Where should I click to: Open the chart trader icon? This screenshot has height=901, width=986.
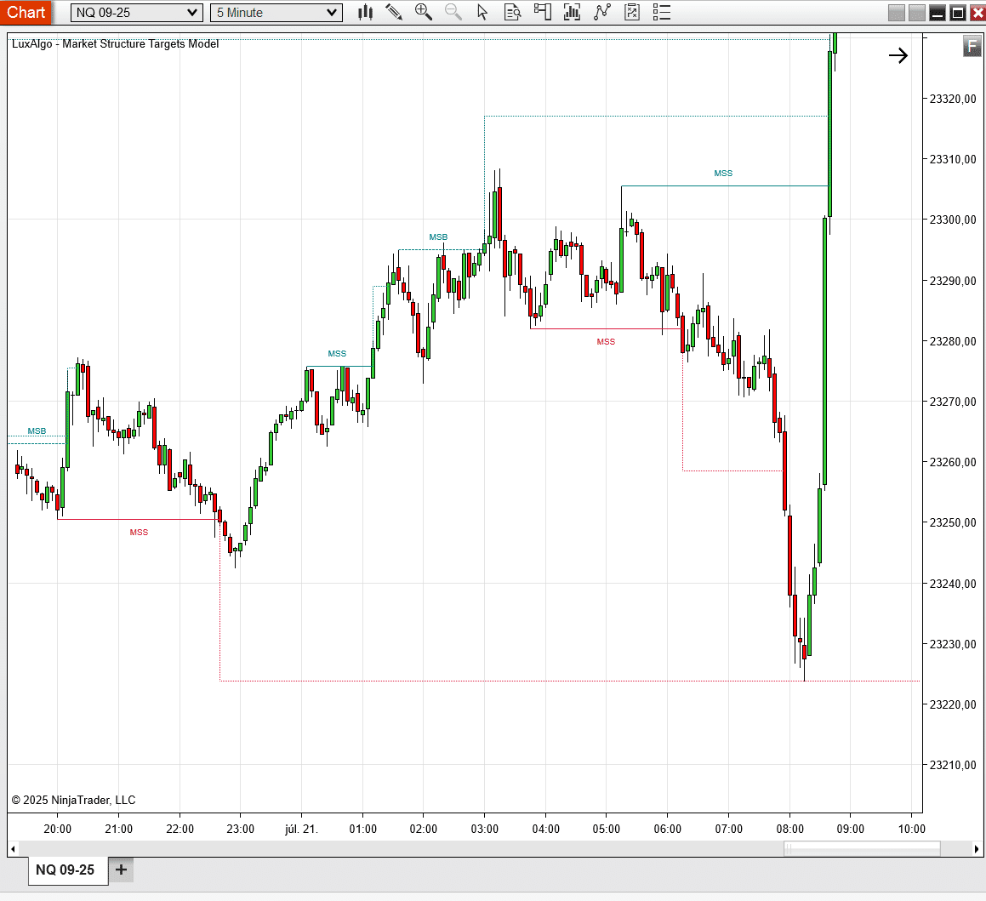[542, 12]
